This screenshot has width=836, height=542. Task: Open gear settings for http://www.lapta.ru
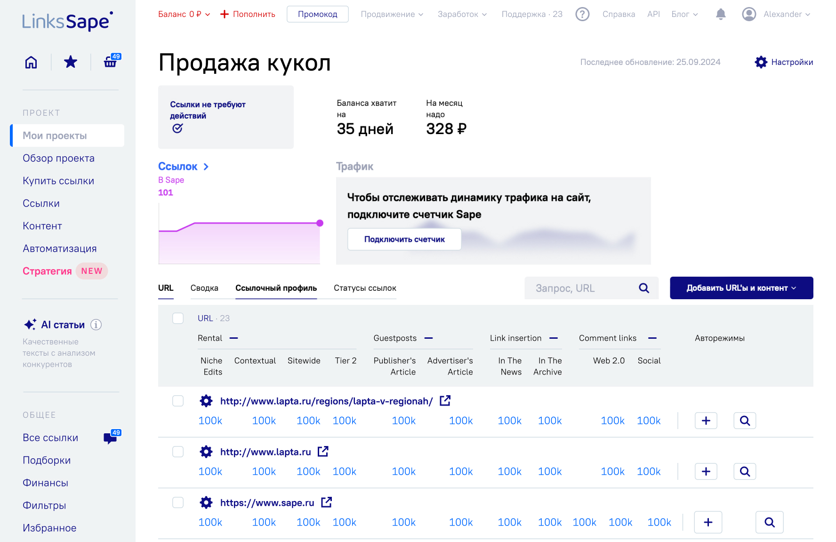click(206, 452)
